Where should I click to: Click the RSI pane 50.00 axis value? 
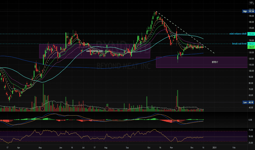tap(251, 136)
